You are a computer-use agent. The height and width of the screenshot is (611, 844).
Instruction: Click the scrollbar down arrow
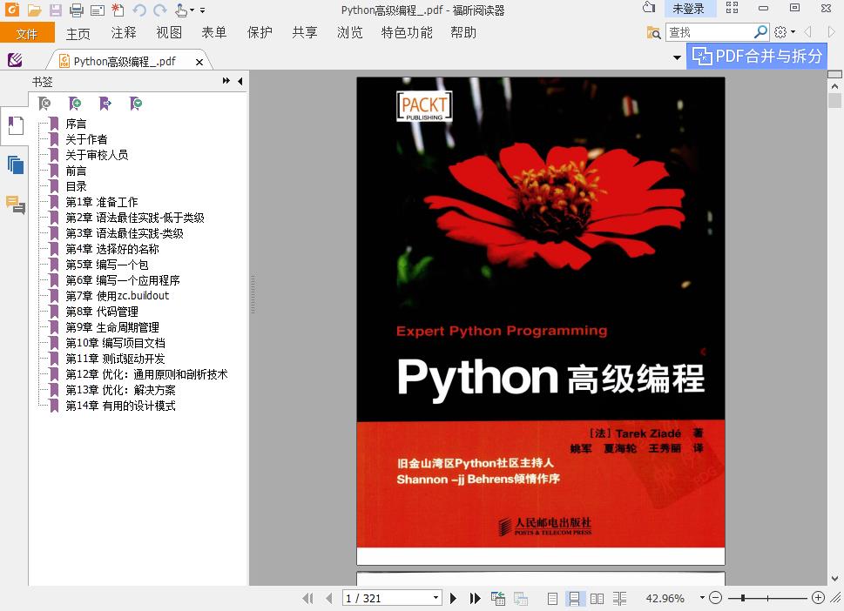tap(834, 579)
